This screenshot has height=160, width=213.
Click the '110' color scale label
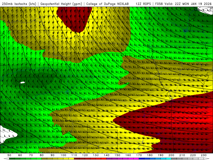click(x=74, y=155)
